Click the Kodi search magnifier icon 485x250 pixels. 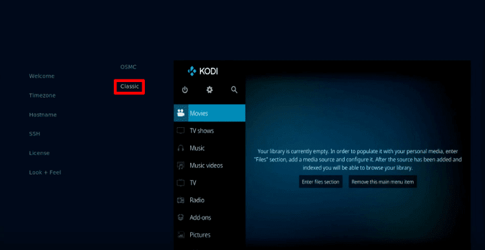click(235, 90)
